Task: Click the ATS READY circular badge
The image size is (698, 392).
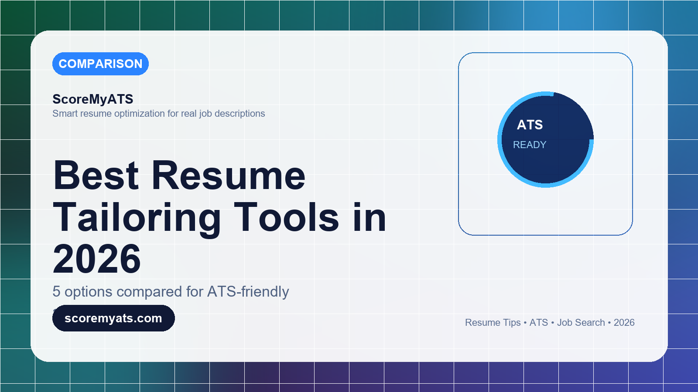Action: [546, 139]
